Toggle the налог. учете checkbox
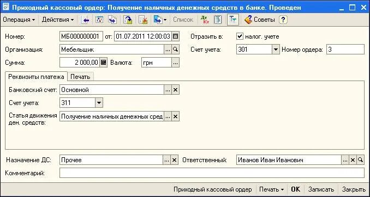Viewport: 370px width, 197px height. pos(240,36)
